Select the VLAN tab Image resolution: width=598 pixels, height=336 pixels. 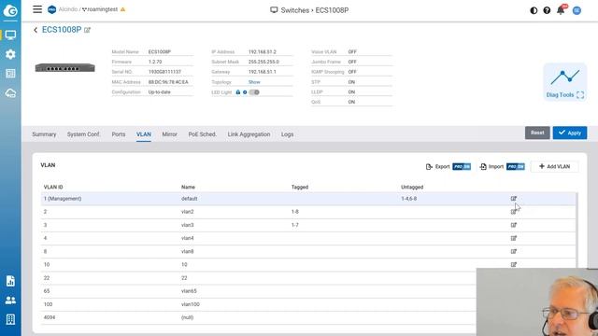144,134
